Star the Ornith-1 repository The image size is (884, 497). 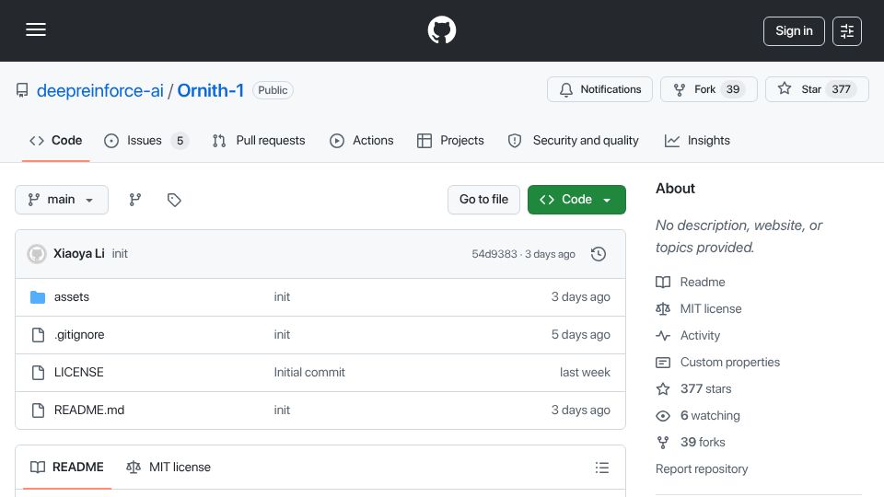tap(817, 89)
